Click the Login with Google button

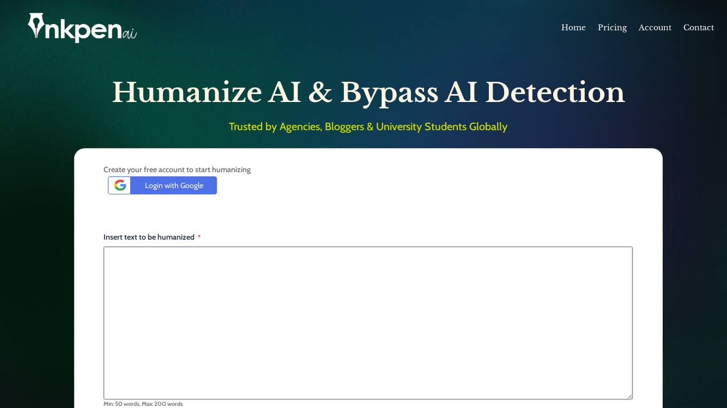point(163,185)
